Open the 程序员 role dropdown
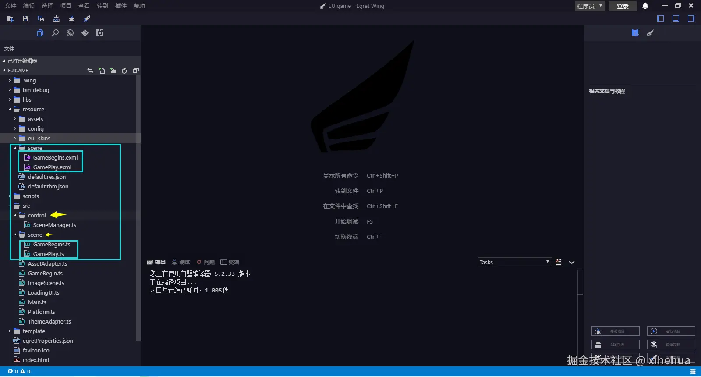This screenshot has height=377, width=701. pos(590,6)
